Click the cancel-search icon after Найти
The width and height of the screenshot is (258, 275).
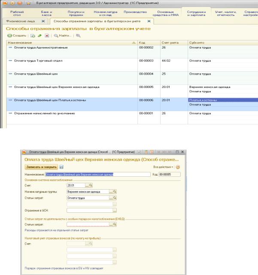(78, 36)
